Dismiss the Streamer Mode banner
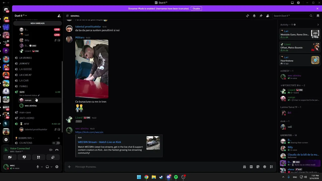Screen dimensions: 322x181 tap(317, 9)
